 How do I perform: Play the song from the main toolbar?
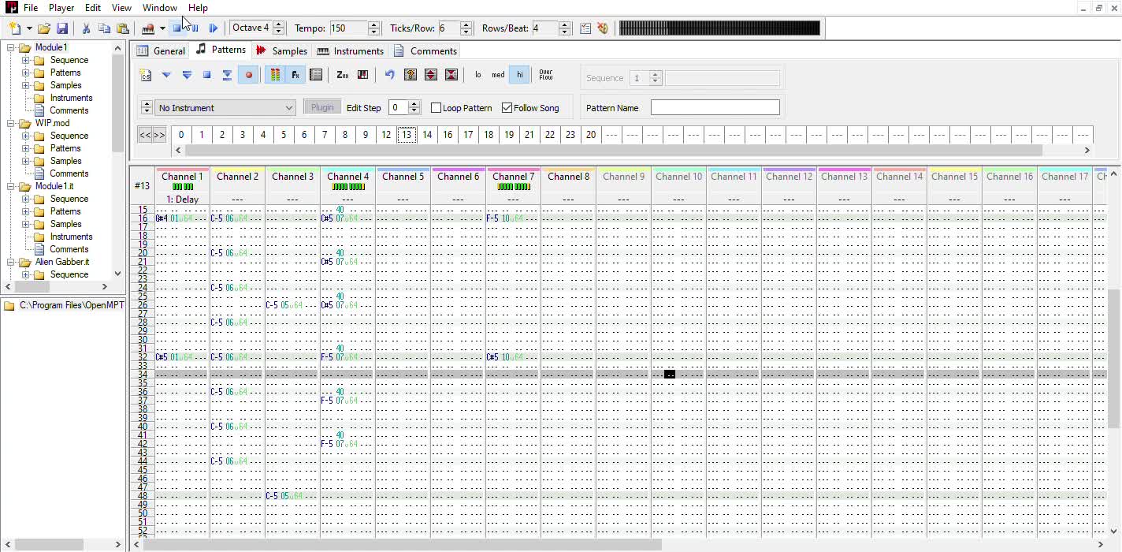(213, 28)
